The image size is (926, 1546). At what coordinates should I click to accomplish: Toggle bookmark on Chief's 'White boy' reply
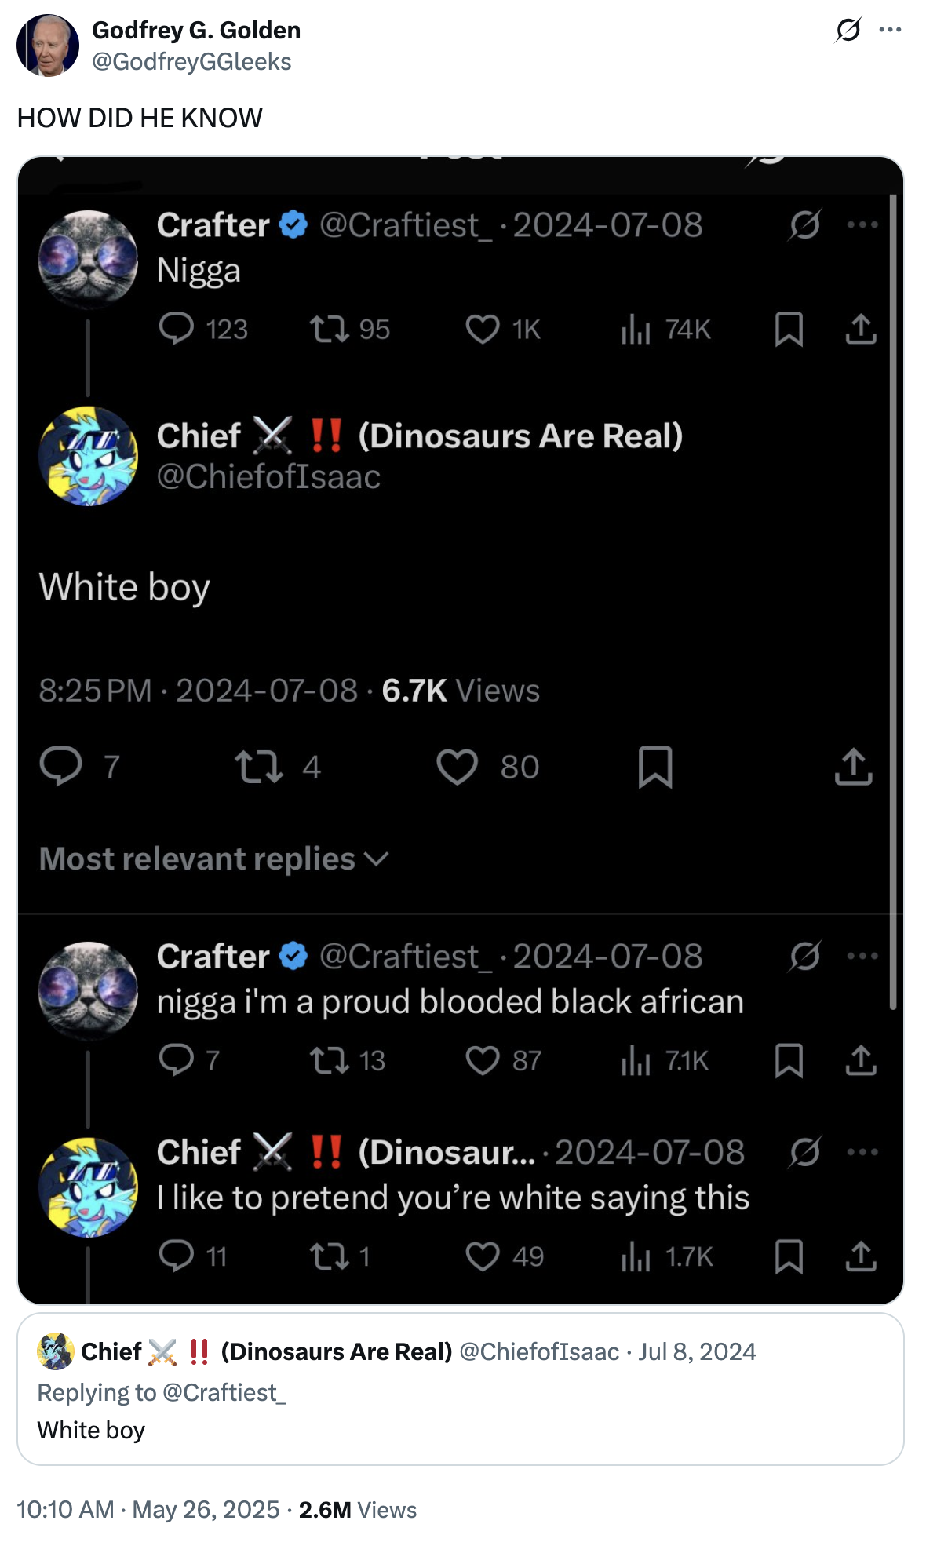coord(657,767)
